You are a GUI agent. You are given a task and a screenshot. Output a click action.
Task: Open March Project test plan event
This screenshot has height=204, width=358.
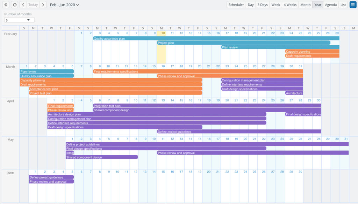point(115,93)
